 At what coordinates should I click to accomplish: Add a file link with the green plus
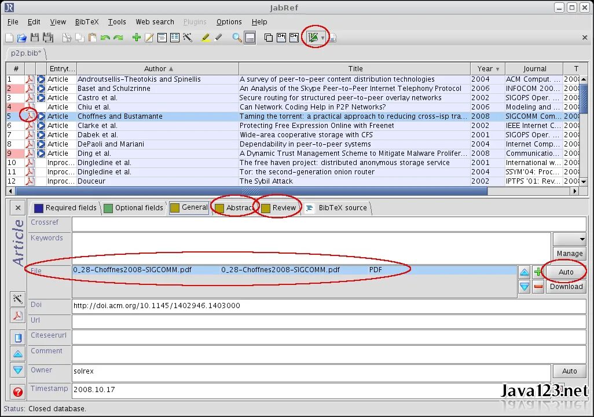538,272
